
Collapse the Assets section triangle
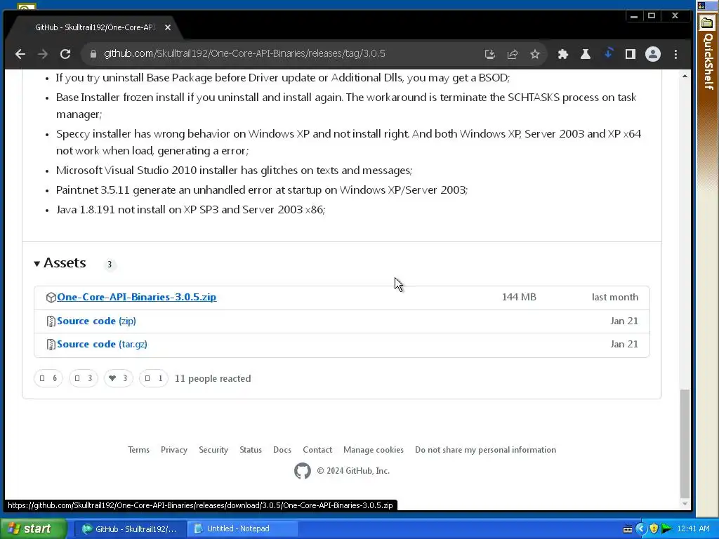37,264
